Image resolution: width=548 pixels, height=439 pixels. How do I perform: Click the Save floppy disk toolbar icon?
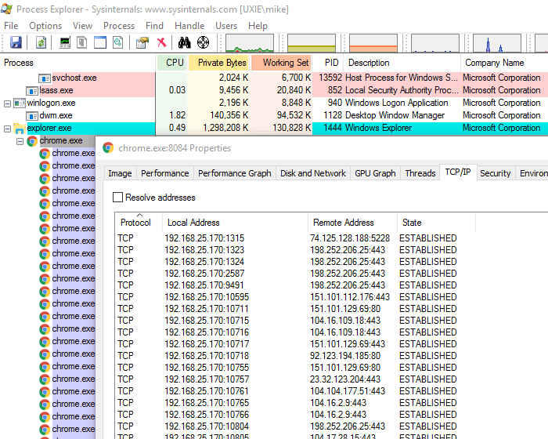click(15, 42)
